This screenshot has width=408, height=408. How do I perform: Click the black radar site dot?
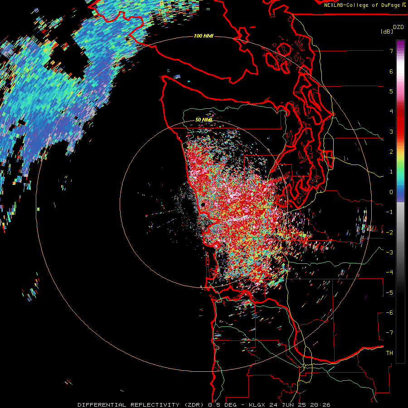pyautogui.click(x=203, y=205)
